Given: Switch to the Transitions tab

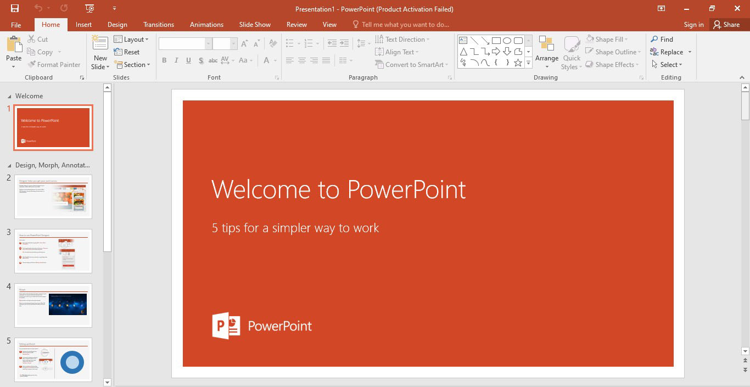Looking at the screenshot, I should click(x=159, y=25).
